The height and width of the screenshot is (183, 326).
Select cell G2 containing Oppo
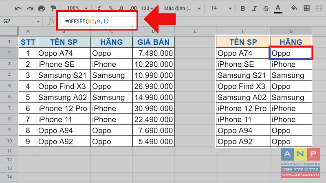[x=291, y=53]
